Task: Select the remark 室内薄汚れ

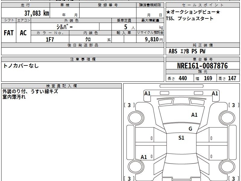Action: (x=14, y=97)
